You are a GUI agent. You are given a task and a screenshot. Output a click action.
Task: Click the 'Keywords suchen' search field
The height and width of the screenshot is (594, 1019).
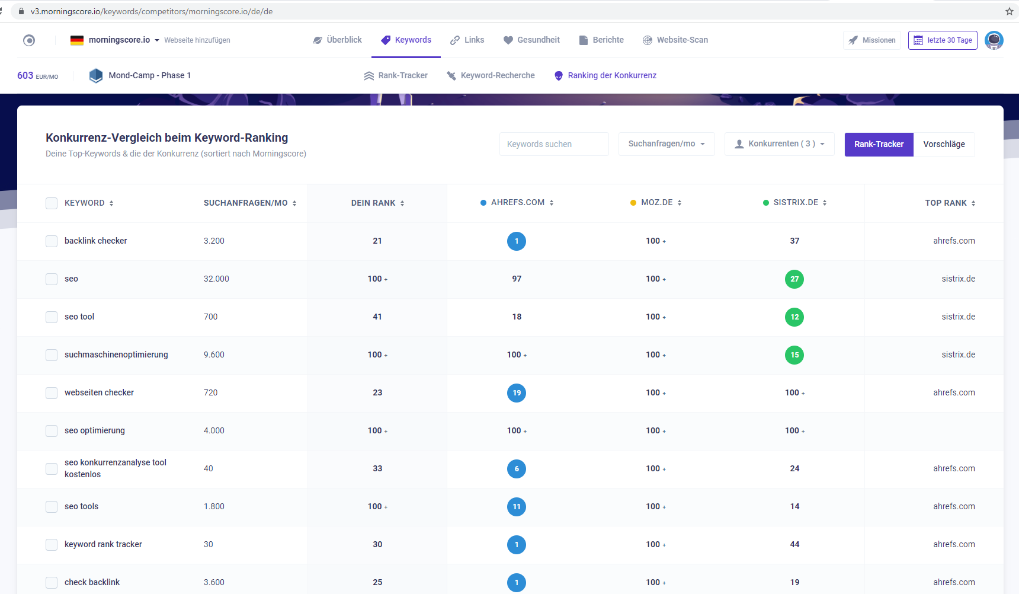click(553, 144)
